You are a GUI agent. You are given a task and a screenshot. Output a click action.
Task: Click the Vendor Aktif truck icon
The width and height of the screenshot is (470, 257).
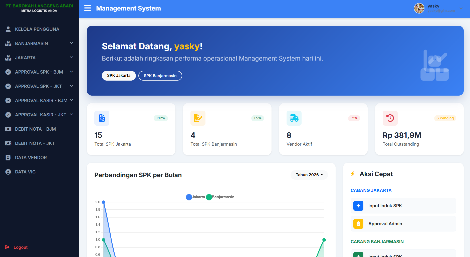tap(294, 118)
